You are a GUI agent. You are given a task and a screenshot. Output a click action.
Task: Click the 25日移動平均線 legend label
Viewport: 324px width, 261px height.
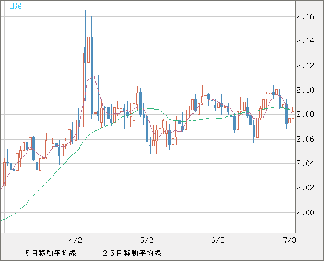132,253
